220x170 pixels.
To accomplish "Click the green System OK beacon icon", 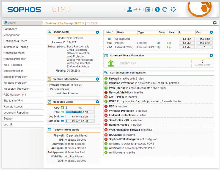I will coord(111,63).
